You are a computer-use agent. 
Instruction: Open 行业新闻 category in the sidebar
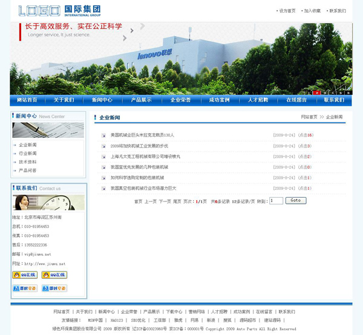tap(28, 154)
